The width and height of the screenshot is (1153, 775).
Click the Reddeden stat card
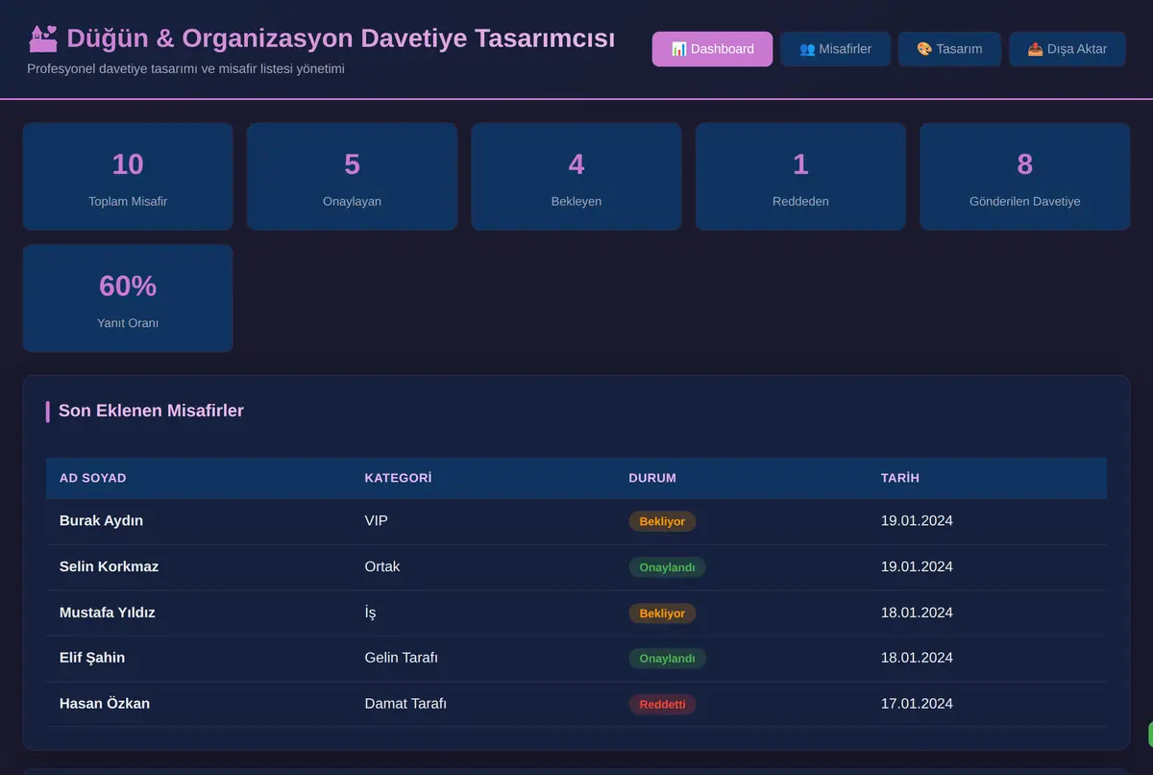tap(800, 177)
